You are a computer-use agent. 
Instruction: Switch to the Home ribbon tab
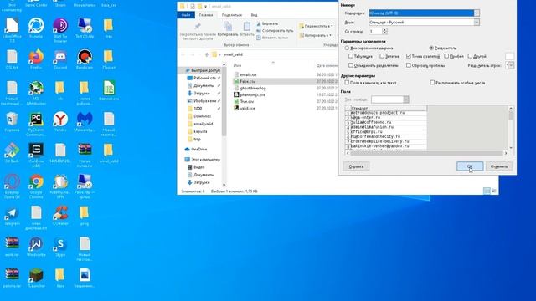206,15
